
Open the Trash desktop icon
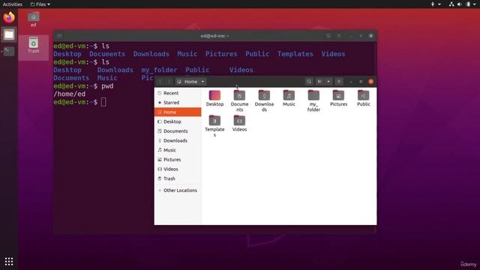tap(33, 45)
